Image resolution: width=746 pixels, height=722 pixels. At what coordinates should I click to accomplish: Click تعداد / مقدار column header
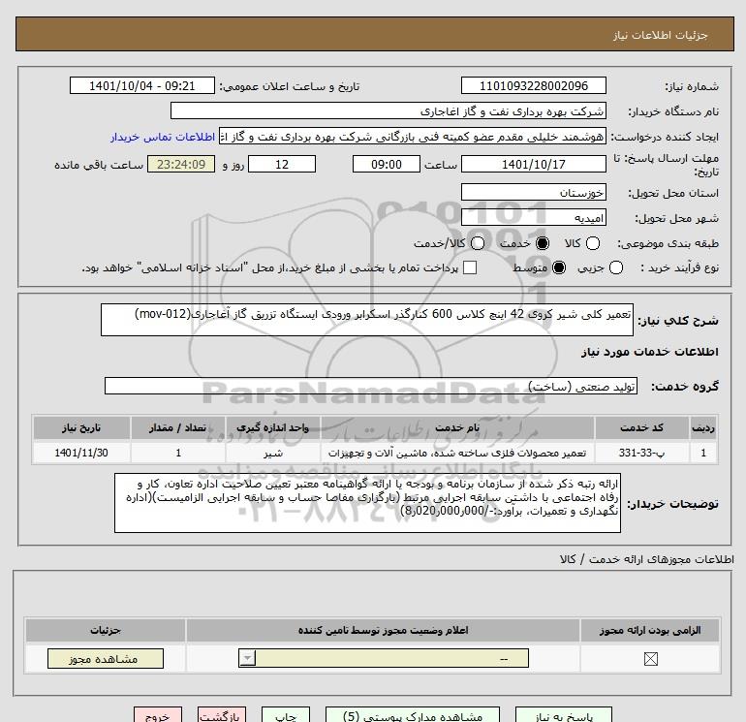(178, 427)
